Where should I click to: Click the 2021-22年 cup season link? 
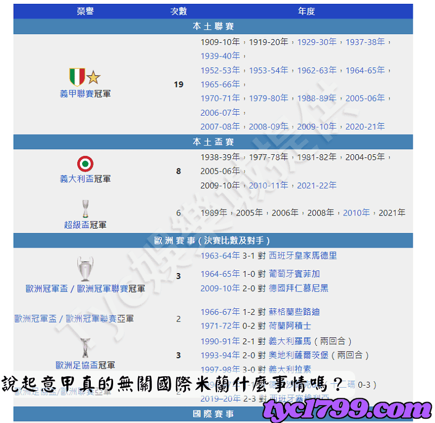(x=317, y=185)
